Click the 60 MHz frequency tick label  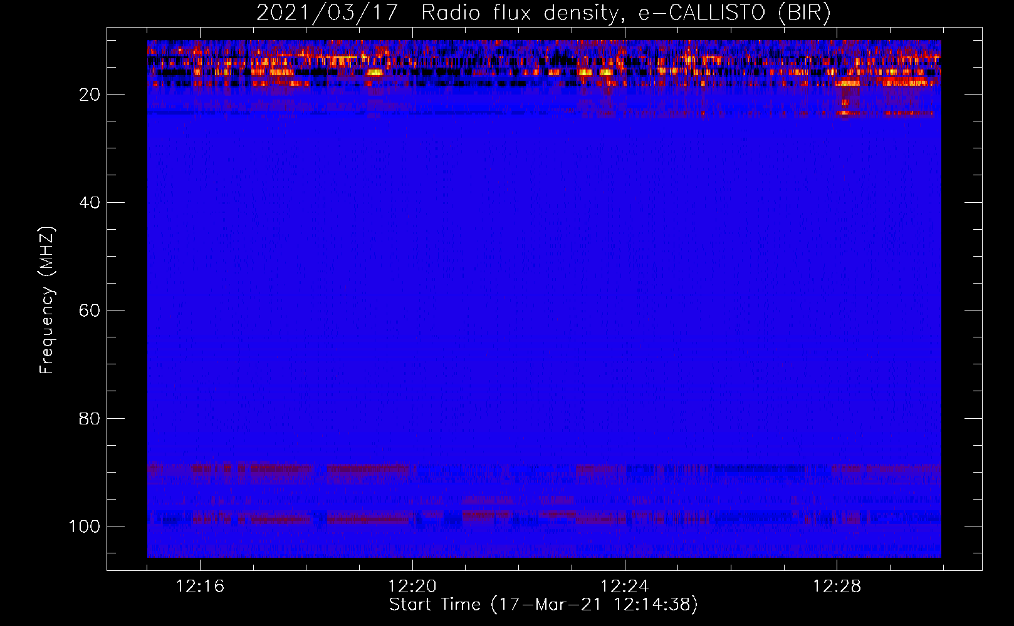pos(90,310)
